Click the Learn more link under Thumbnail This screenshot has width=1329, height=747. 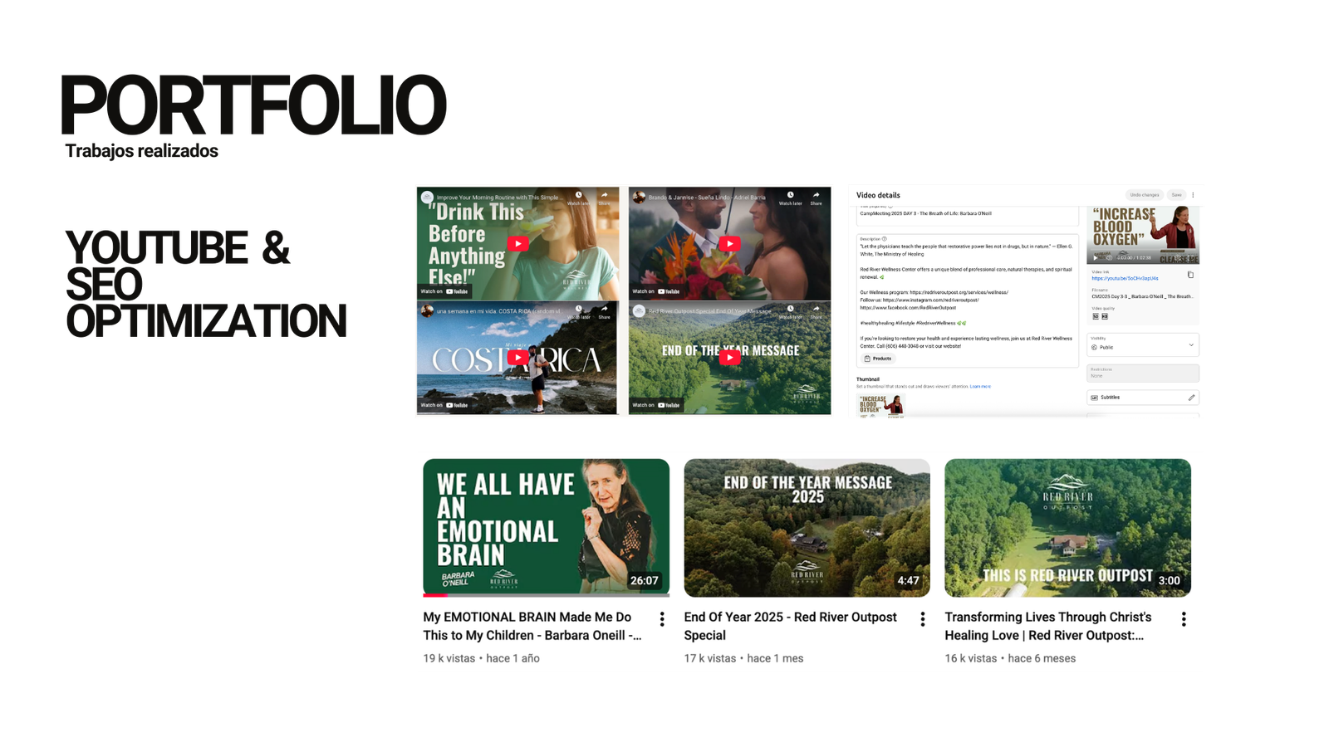tap(980, 387)
